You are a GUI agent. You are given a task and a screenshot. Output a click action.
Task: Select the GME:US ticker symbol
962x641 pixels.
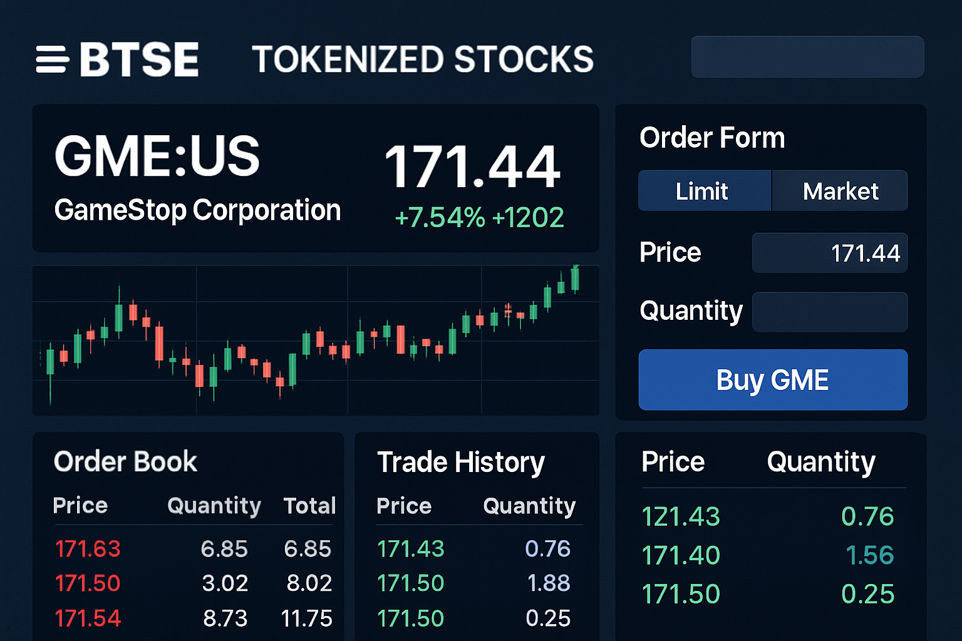point(157,156)
